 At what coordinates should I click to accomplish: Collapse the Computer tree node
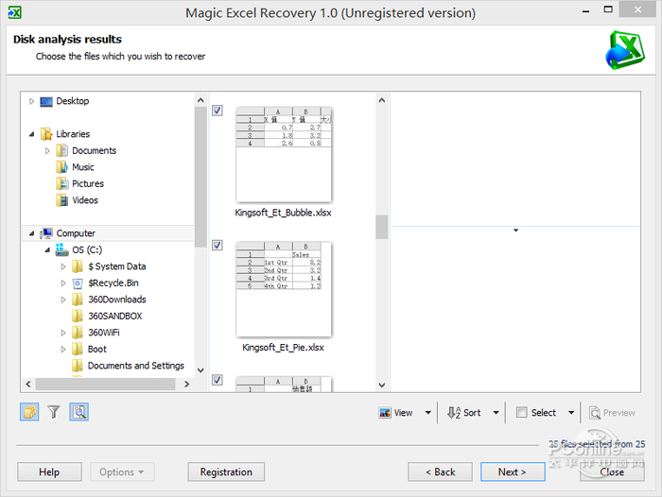[31, 233]
